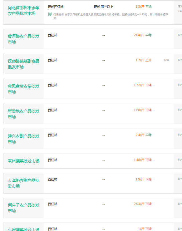Open 亳州蔬菜批发市场 link
Screen dimensions: 182x231
23,161
